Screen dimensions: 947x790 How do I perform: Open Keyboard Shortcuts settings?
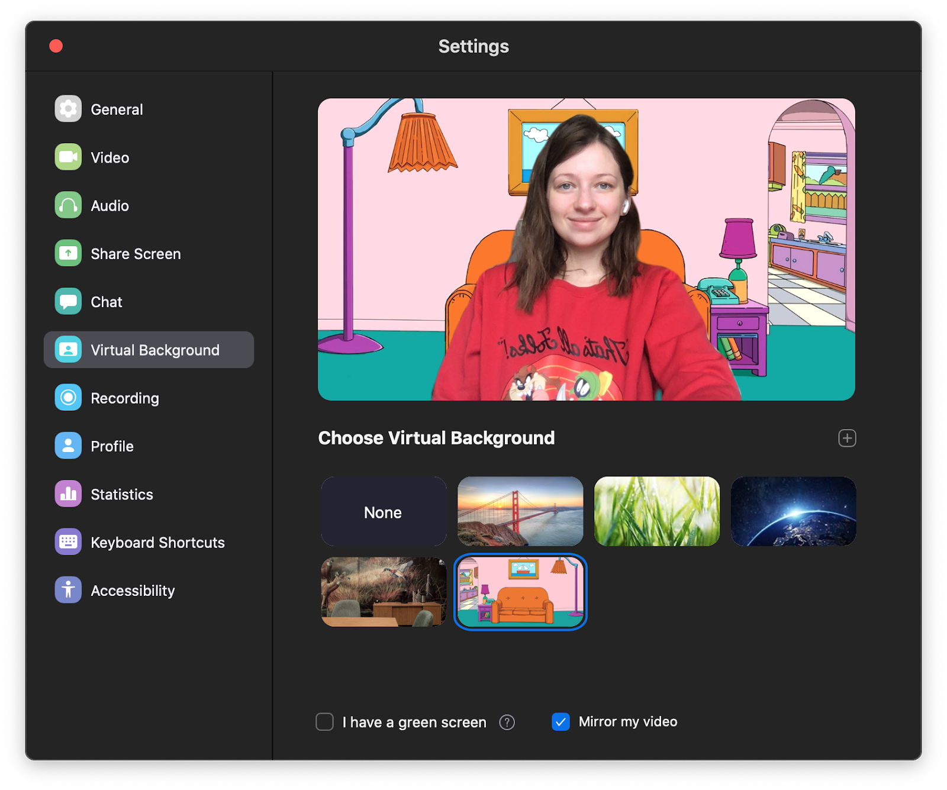tap(157, 543)
